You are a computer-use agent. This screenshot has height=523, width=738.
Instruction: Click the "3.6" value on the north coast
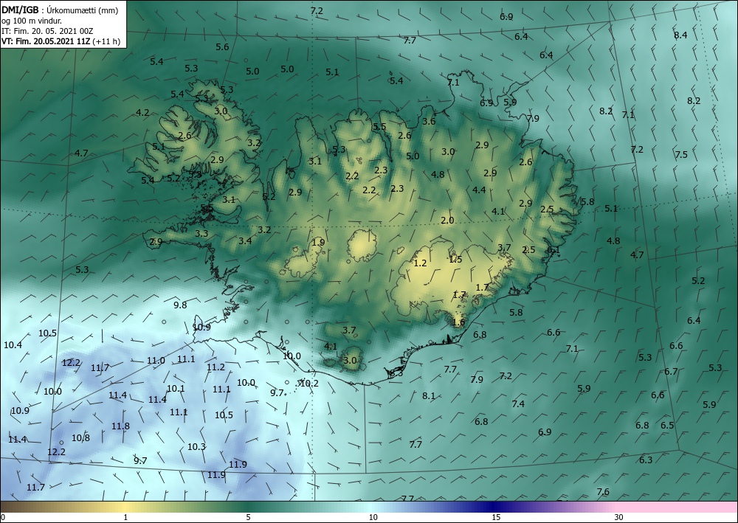tap(429, 121)
